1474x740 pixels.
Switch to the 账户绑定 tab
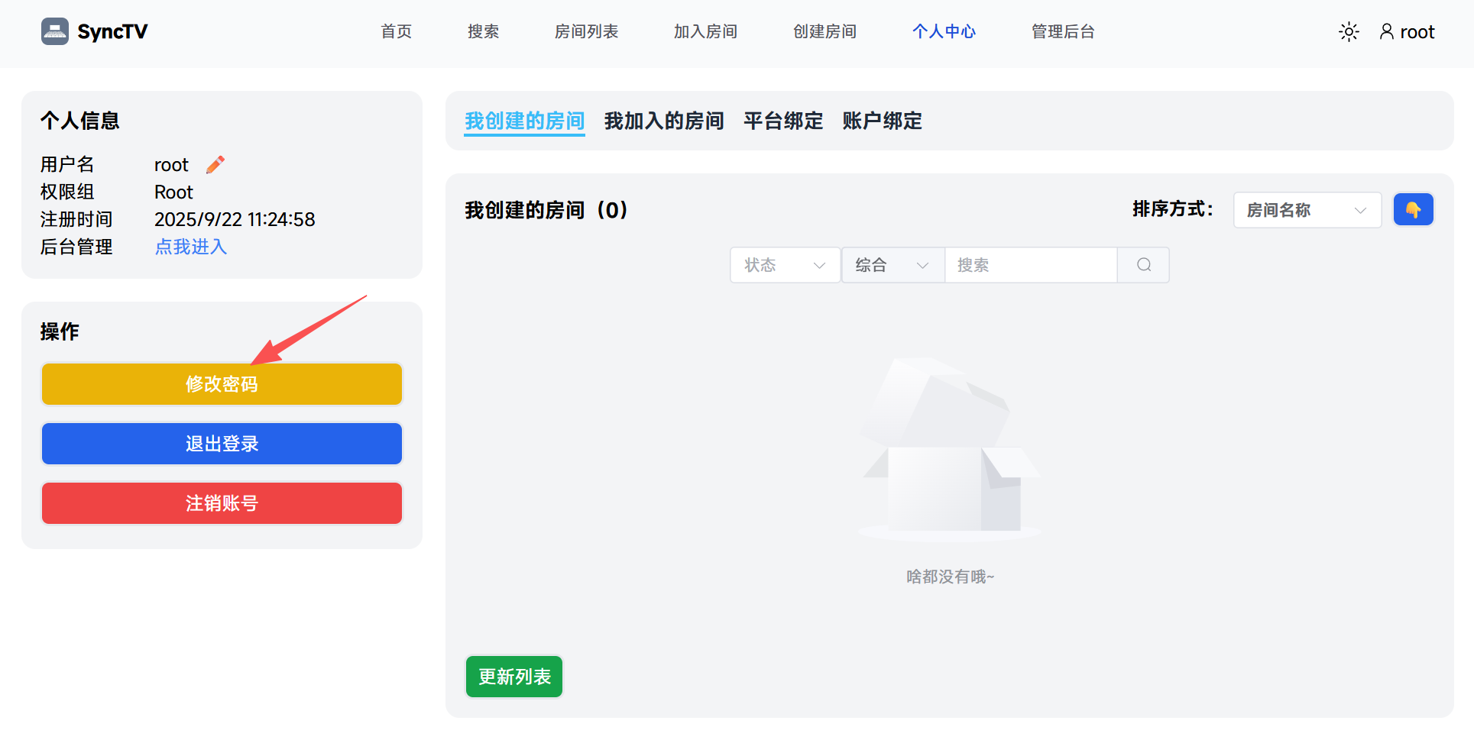tap(883, 121)
